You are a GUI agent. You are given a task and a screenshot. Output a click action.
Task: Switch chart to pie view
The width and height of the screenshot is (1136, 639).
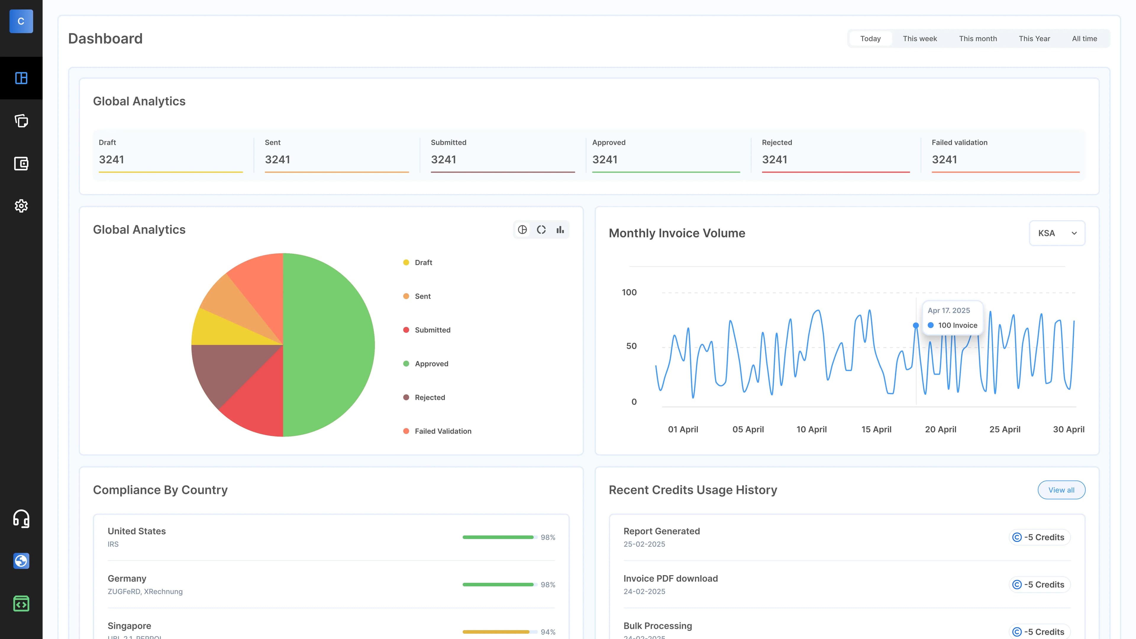(522, 230)
